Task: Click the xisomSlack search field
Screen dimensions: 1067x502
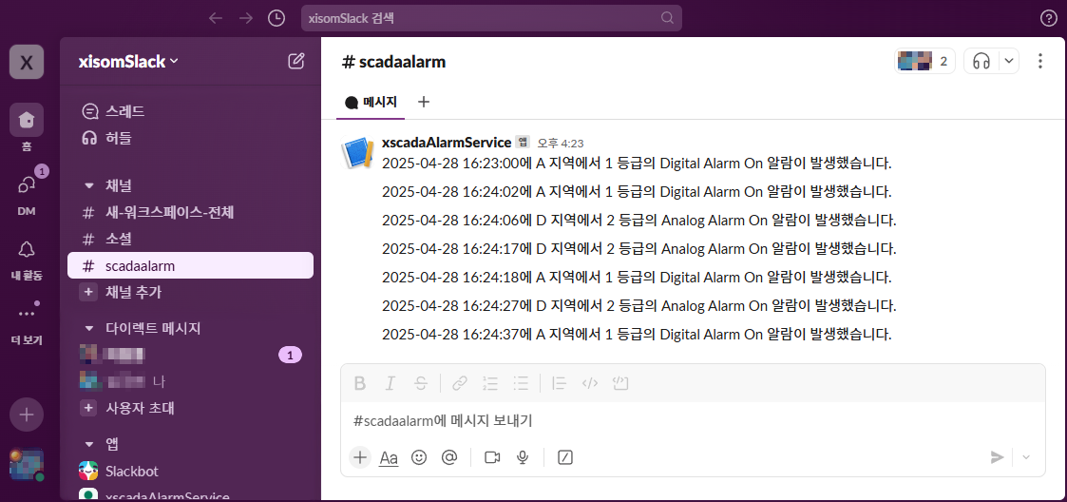Action: pos(491,18)
